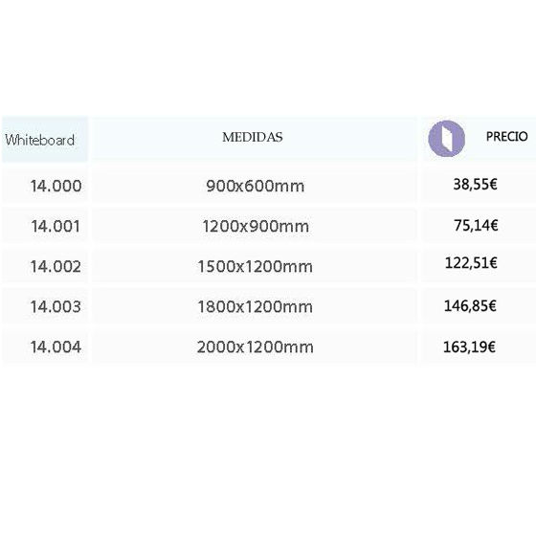Image resolution: width=536 pixels, height=536 pixels.
Task: Click the 146,85€ price
Action: 470,306
